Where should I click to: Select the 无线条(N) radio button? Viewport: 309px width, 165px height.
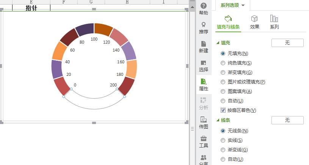(223, 131)
